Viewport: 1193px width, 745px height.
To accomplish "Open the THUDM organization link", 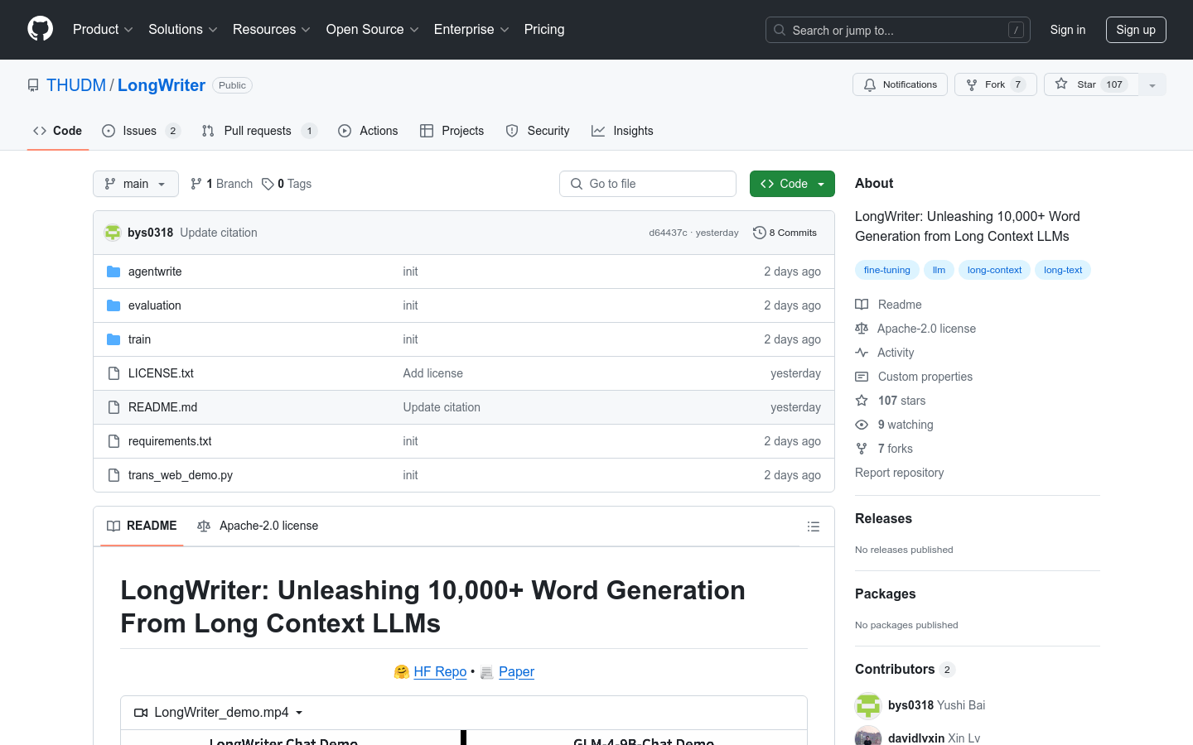I will 76,85.
